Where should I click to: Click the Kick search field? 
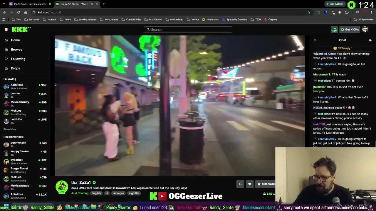point(188,30)
